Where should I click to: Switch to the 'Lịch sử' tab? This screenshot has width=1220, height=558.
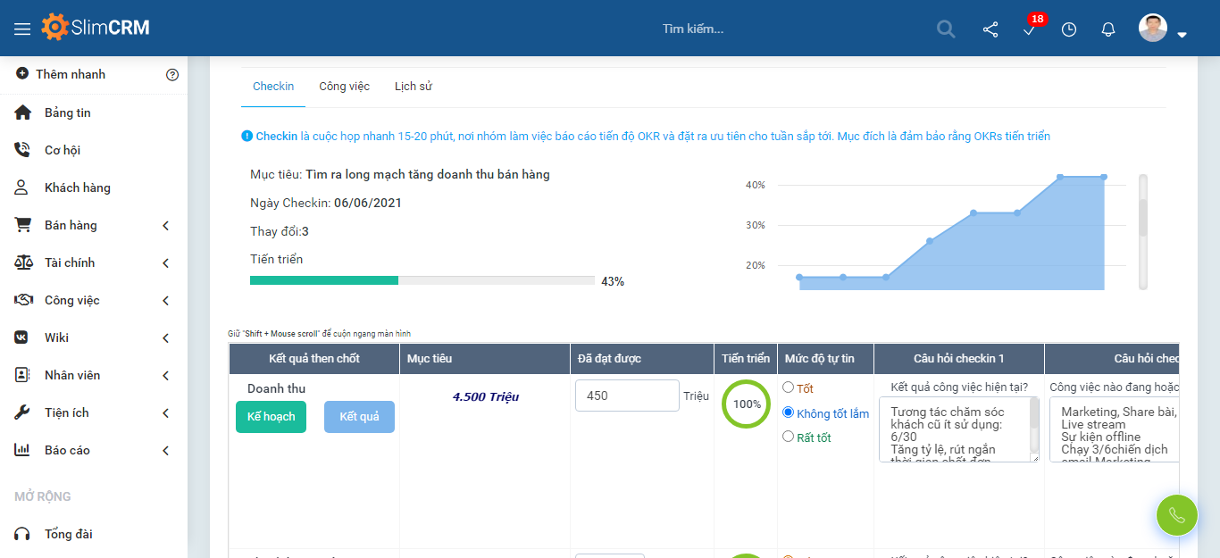coord(414,87)
